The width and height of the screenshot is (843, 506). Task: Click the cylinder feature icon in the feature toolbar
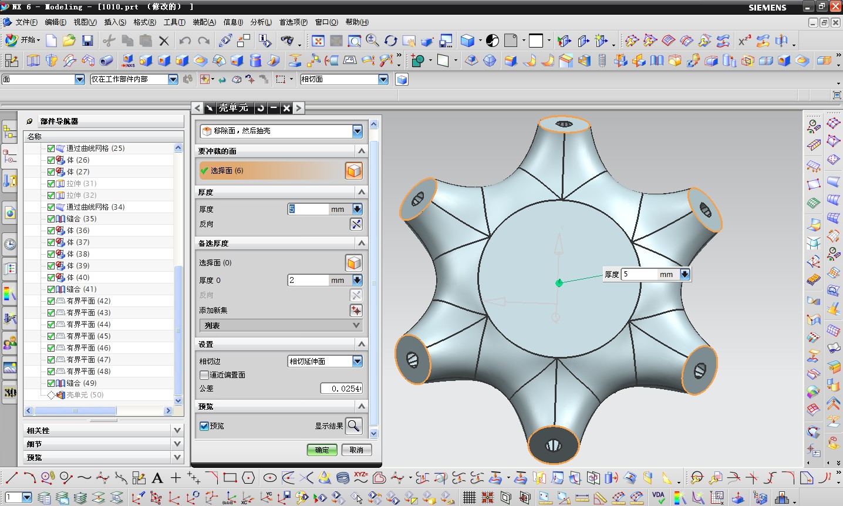point(255,60)
